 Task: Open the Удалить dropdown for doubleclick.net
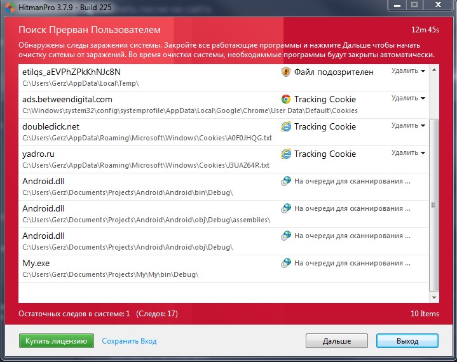pyautogui.click(x=408, y=126)
